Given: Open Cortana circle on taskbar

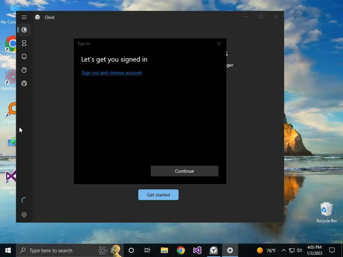Looking at the screenshot, I should (131, 250).
